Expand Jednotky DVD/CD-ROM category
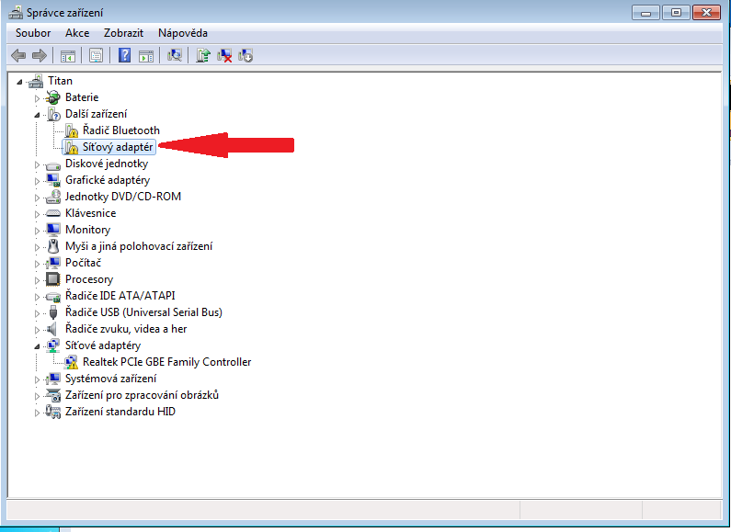The image size is (731, 532). click(x=38, y=198)
